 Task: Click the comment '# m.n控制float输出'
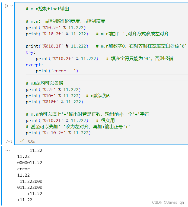click(47, 9)
